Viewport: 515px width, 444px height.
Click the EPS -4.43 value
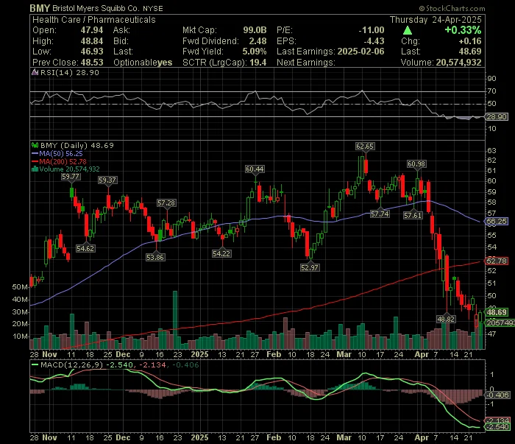tap(374, 41)
